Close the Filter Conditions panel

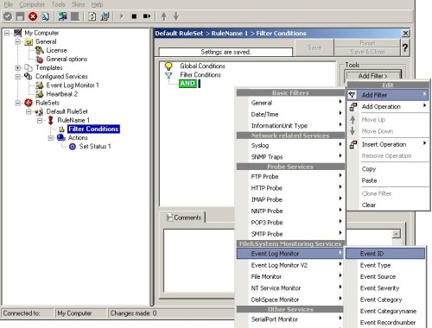click(x=405, y=33)
